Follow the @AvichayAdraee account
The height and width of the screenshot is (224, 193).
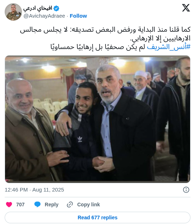pyautogui.click(x=78, y=16)
